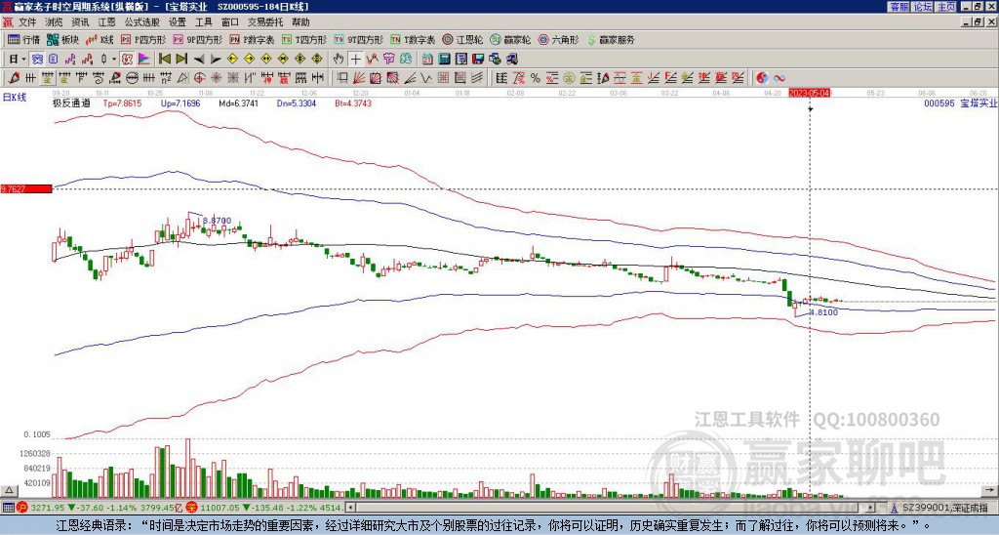Click the horizontal scrollbar right arrow

[x=870, y=508]
